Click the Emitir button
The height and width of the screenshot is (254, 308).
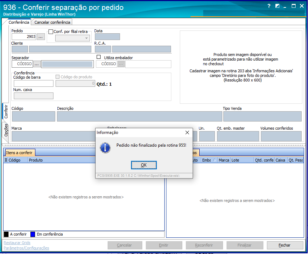[x=164, y=245]
